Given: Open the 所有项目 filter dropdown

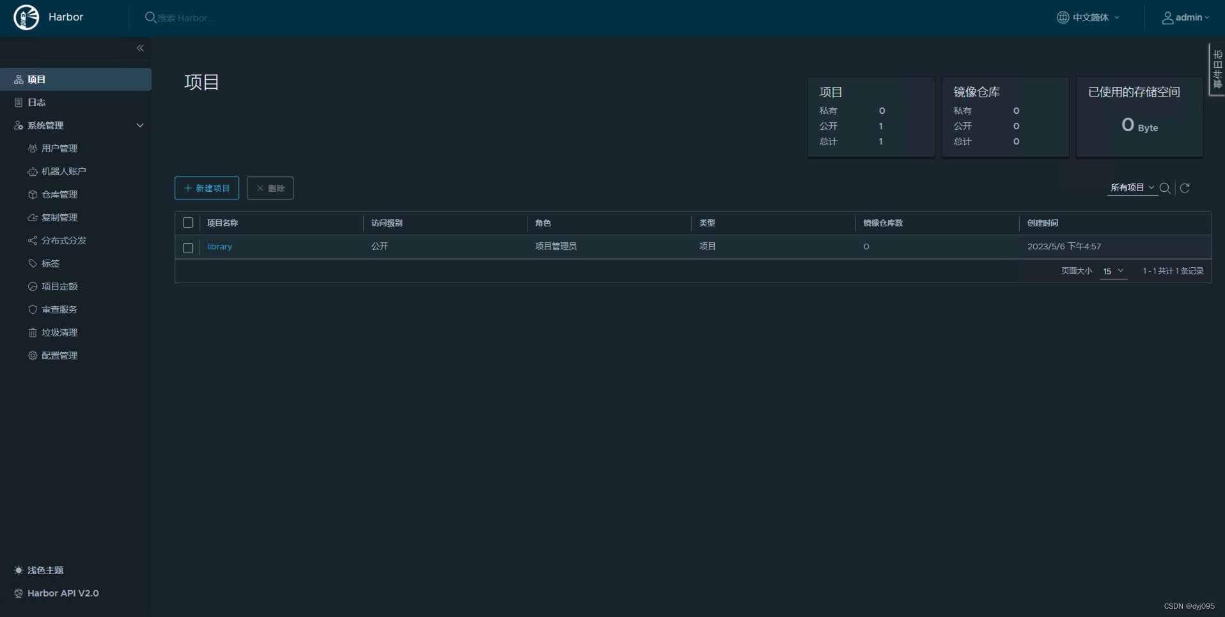Looking at the screenshot, I should coord(1132,188).
